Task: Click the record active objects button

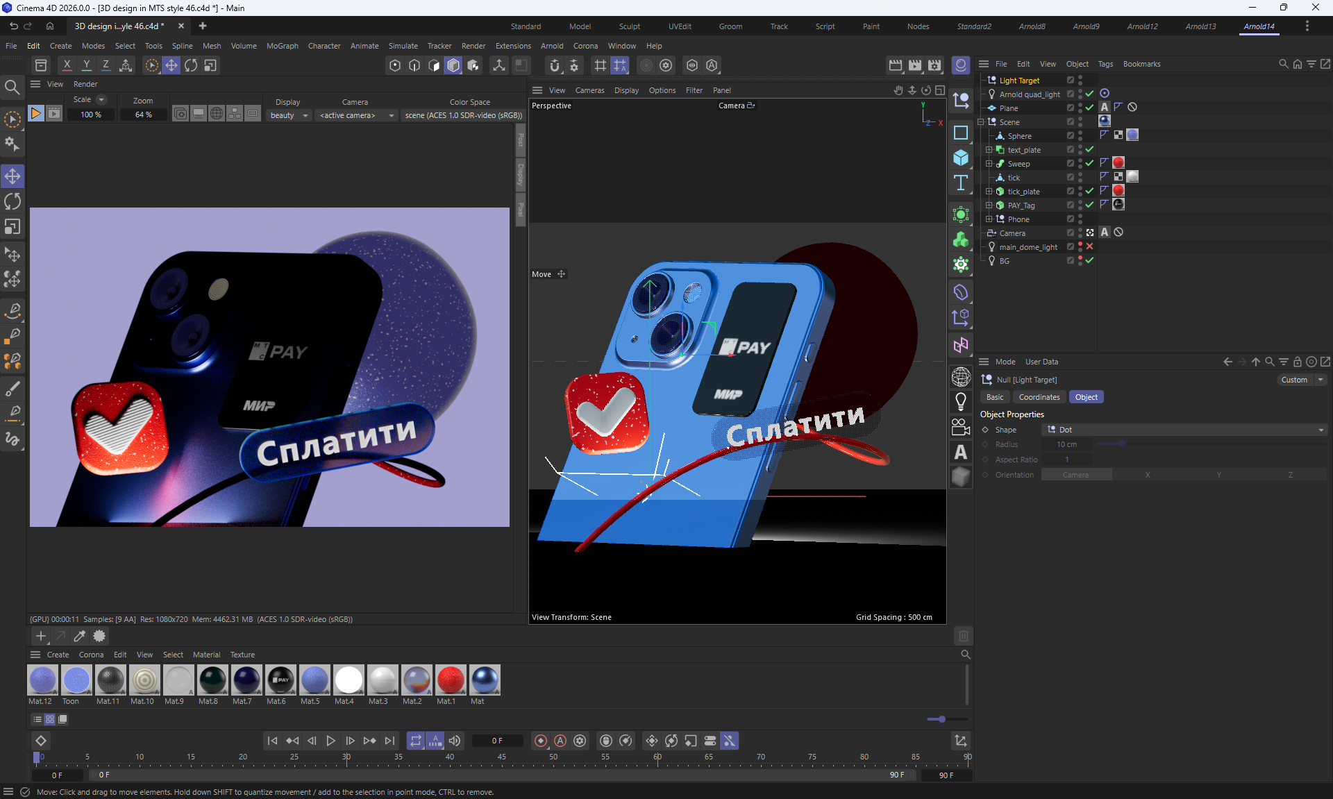Action: point(541,741)
